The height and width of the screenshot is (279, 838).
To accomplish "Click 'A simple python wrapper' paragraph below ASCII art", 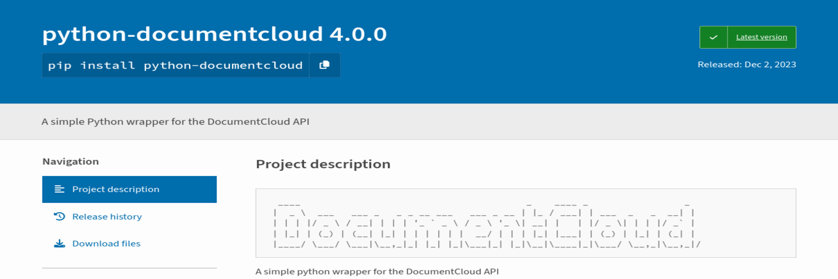I will point(377,272).
